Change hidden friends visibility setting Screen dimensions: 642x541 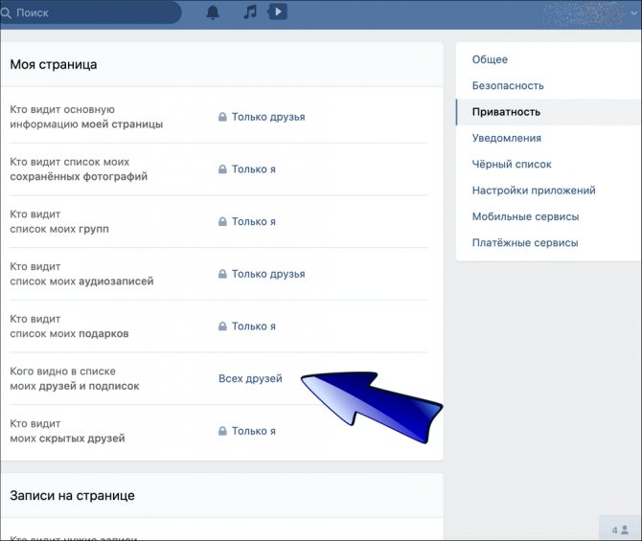click(247, 431)
